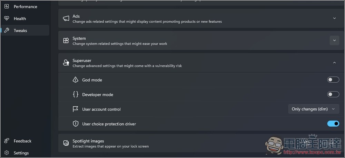Click the Spotlight images picture icon

[66, 143]
